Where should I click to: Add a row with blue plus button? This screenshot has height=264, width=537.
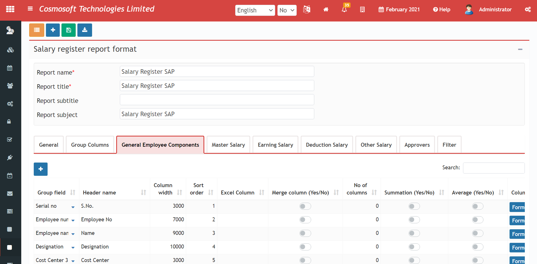(x=41, y=169)
